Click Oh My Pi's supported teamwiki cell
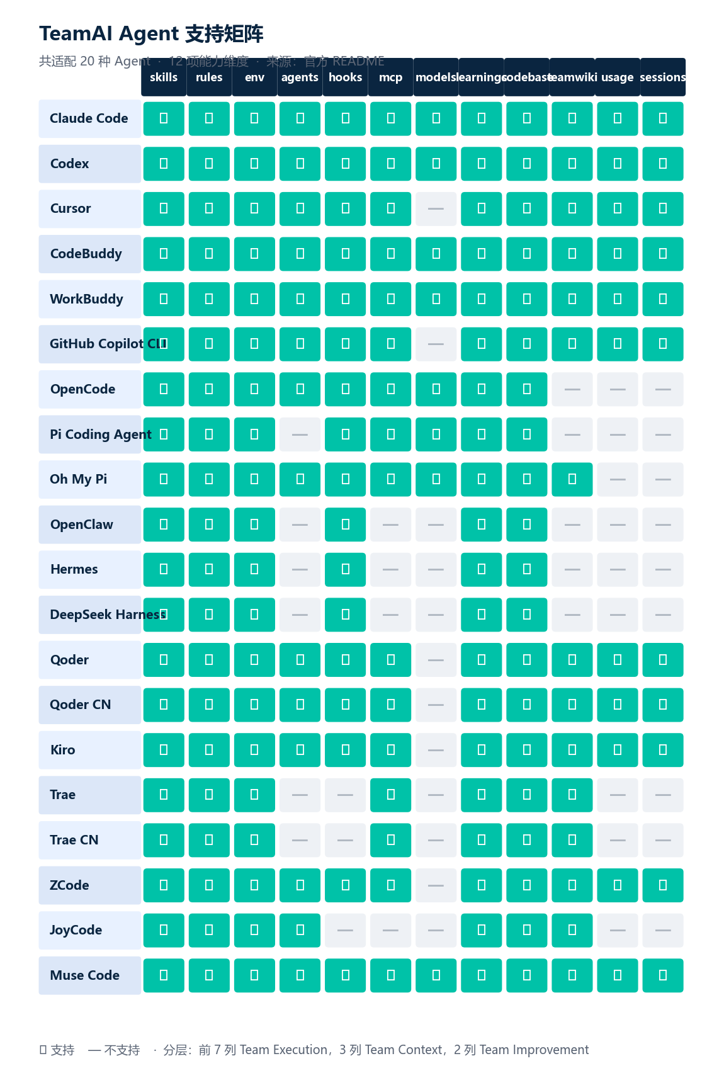Screen dimensions: 724x1073 click(572, 479)
